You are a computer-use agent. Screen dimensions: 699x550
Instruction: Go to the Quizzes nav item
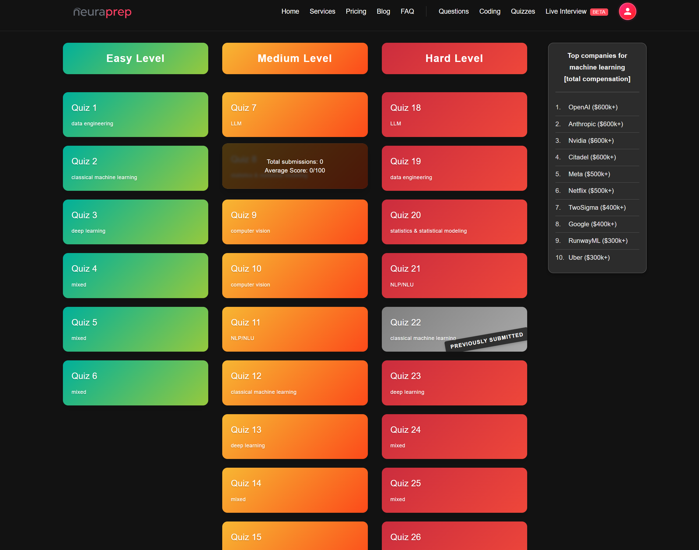(523, 12)
